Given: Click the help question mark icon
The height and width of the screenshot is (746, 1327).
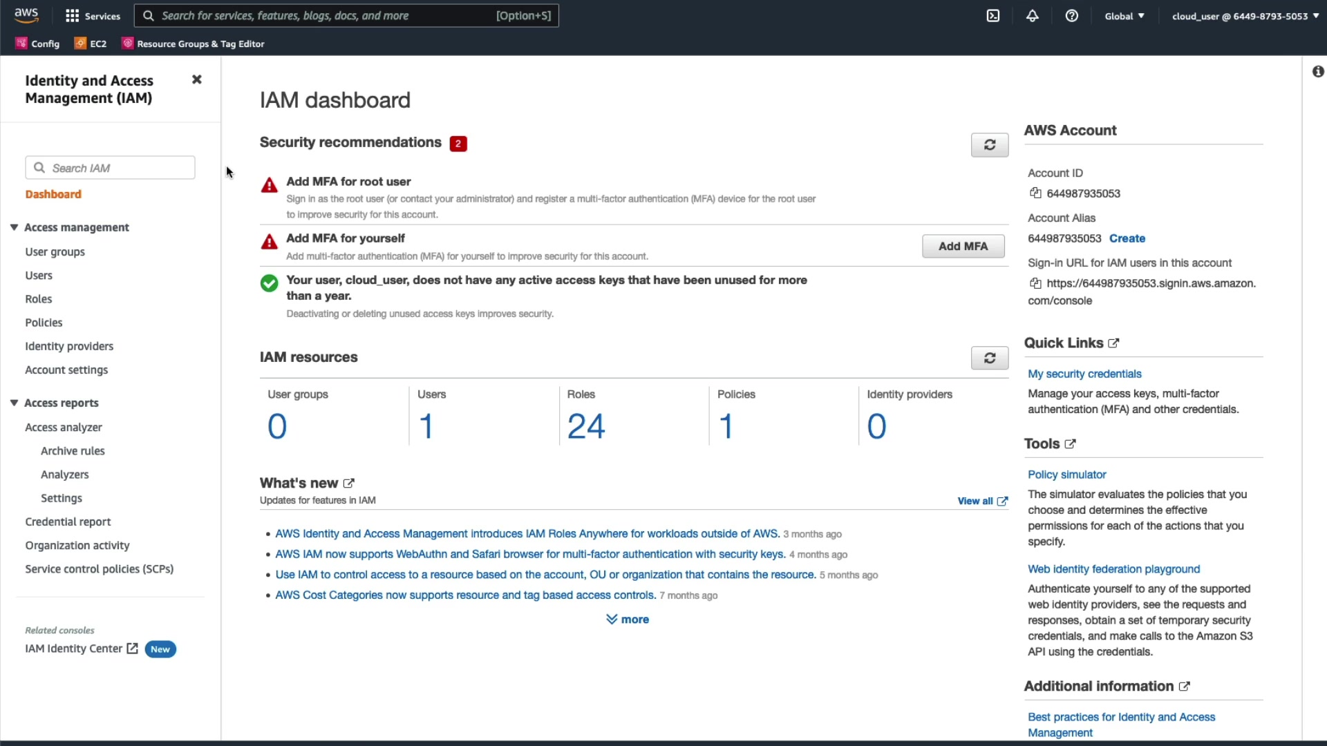Looking at the screenshot, I should pos(1071,16).
